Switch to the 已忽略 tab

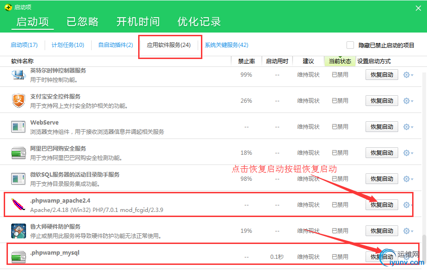[x=82, y=21]
